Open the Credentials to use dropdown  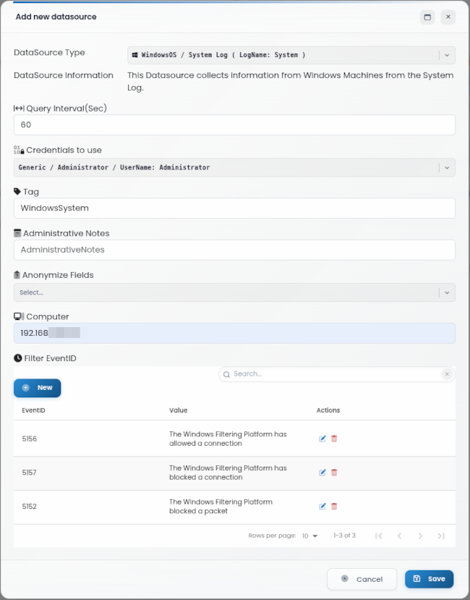[234, 168]
